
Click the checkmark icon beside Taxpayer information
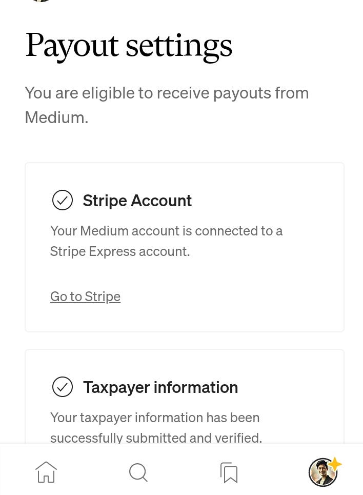(x=62, y=387)
